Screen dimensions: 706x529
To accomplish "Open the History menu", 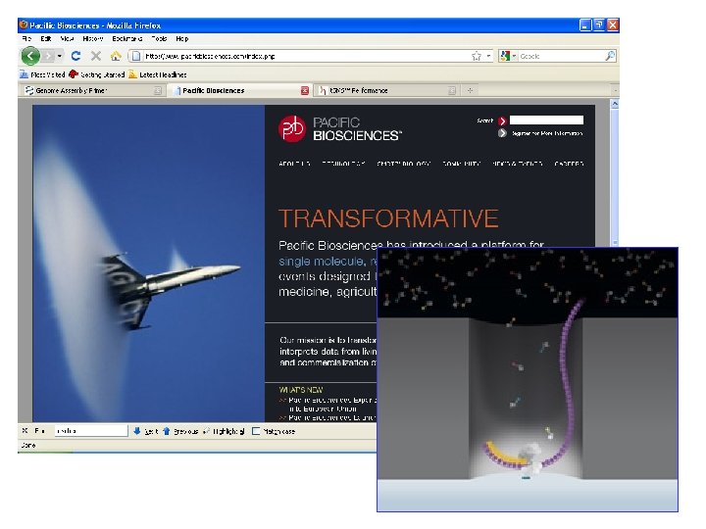I will pos(93,38).
